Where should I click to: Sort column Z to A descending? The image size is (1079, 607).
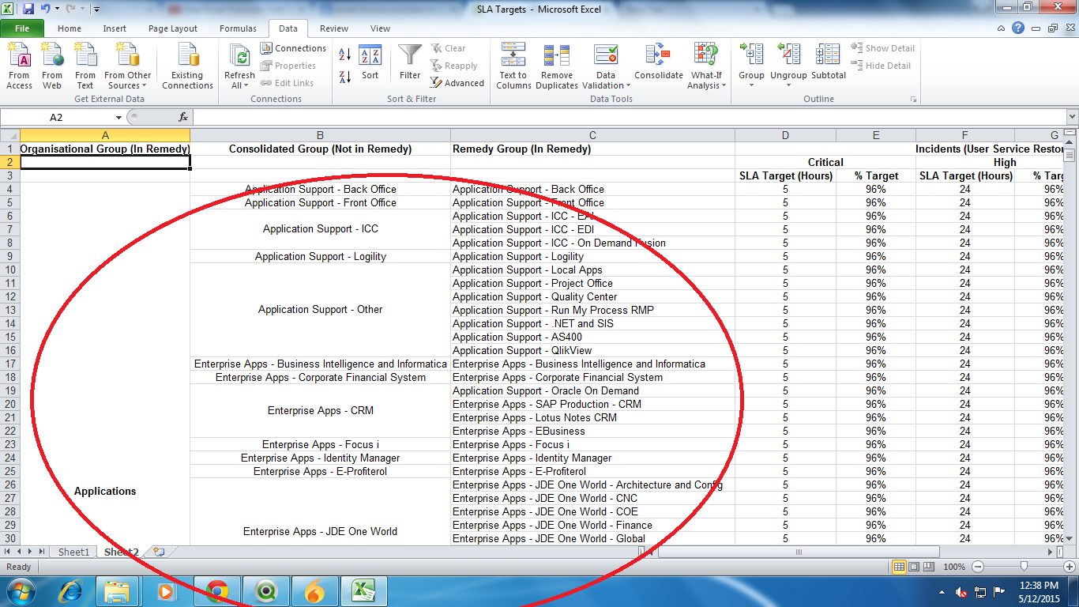tap(344, 77)
